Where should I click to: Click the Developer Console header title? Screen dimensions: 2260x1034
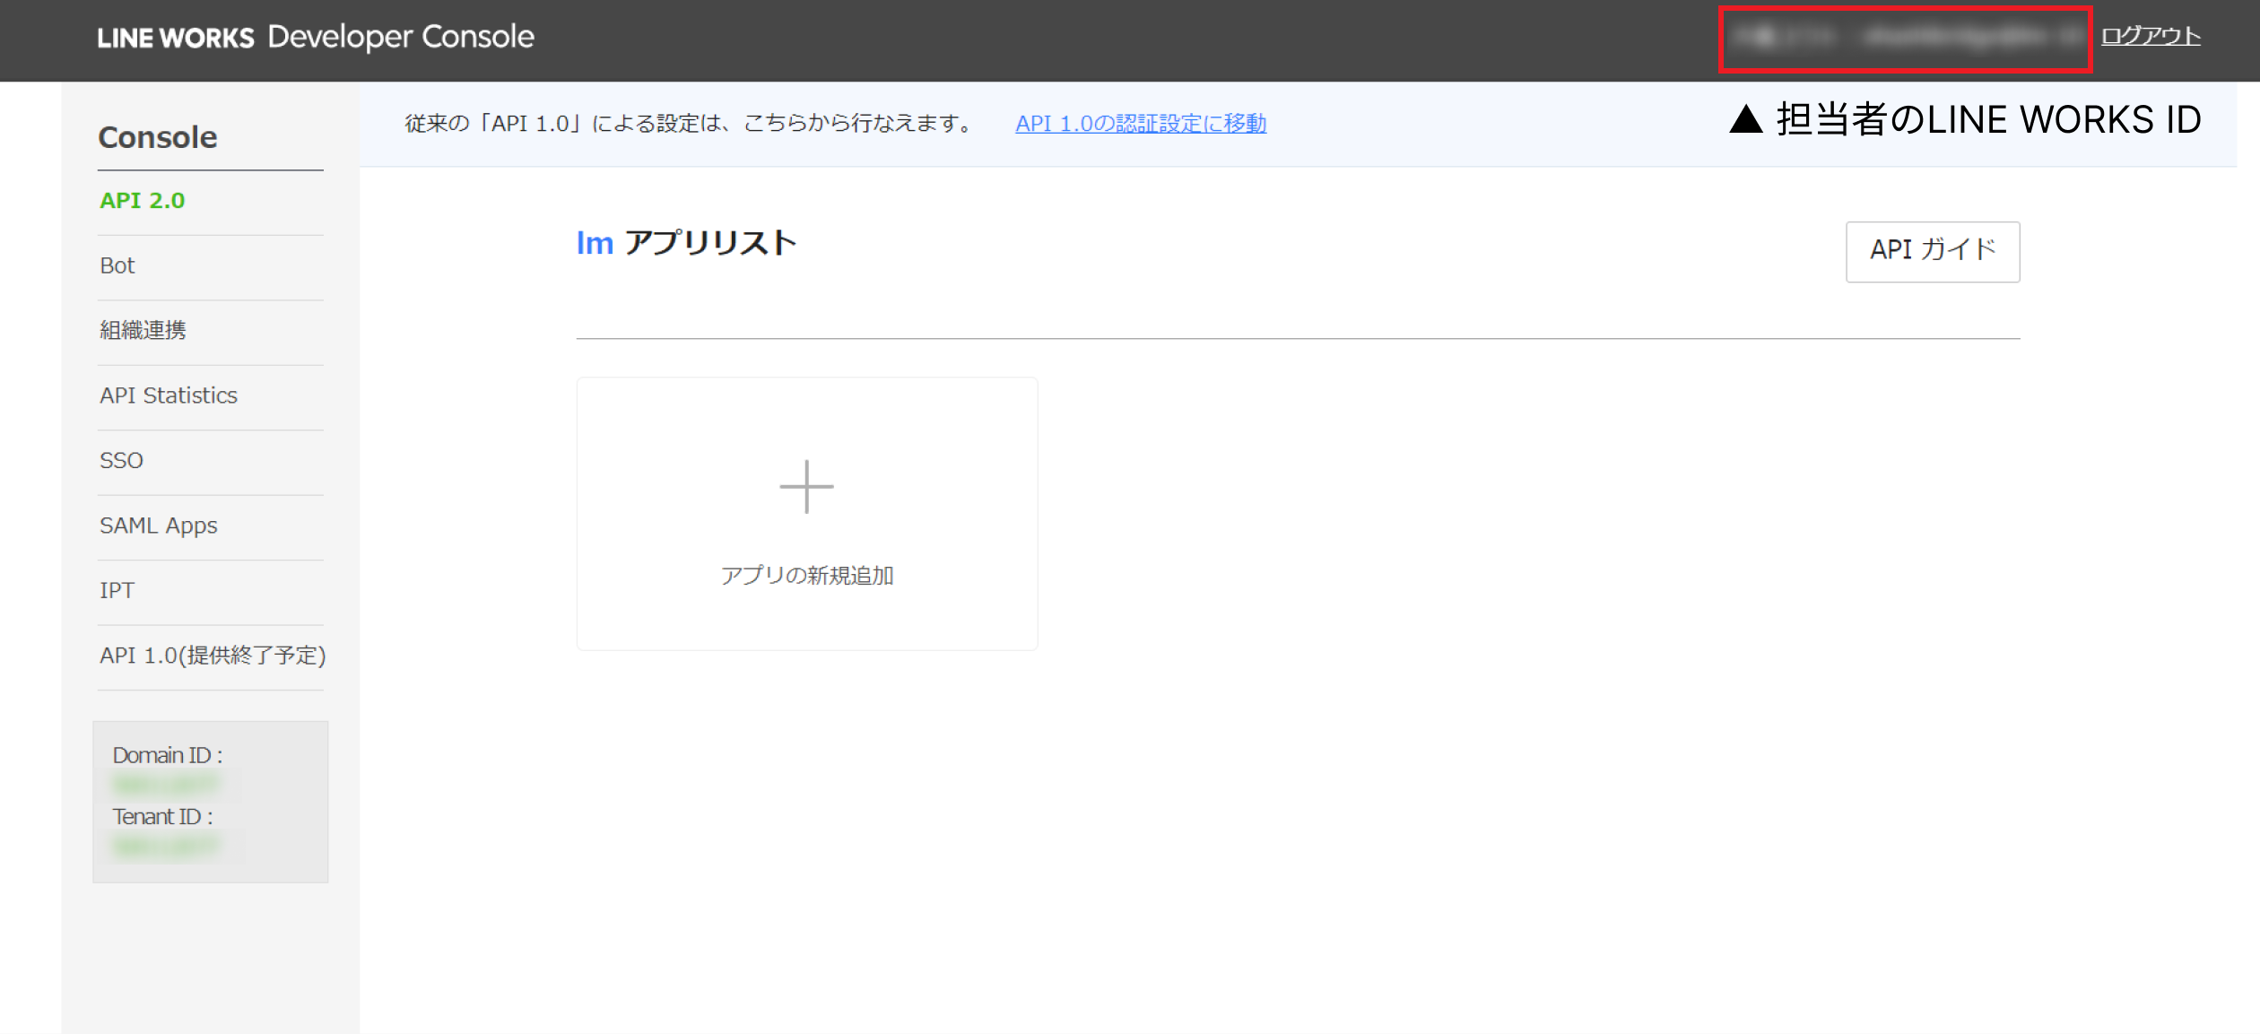(x=401, y=37)
